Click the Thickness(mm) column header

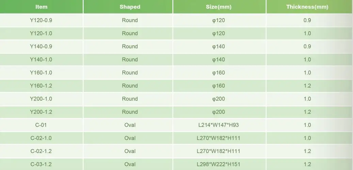[x=307, y=7]
